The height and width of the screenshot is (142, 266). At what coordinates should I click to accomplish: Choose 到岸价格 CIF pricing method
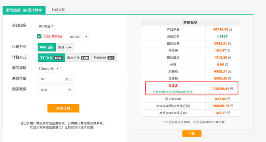pos(104,58)
